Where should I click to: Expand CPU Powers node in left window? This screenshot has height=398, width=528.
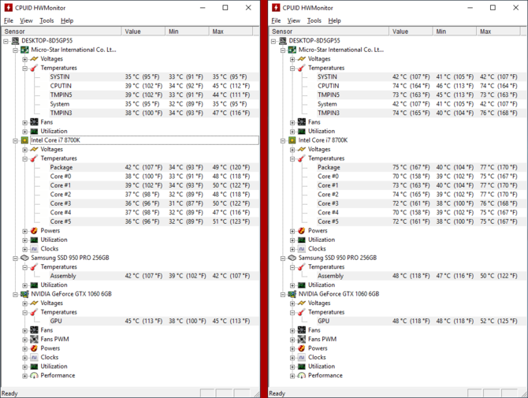[x=25, y=231]
